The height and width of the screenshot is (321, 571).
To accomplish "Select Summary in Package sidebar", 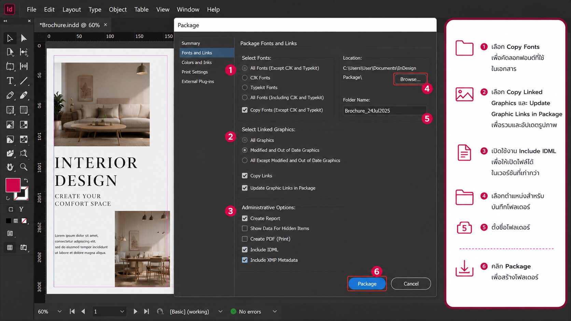I will (x=207, y=43).
